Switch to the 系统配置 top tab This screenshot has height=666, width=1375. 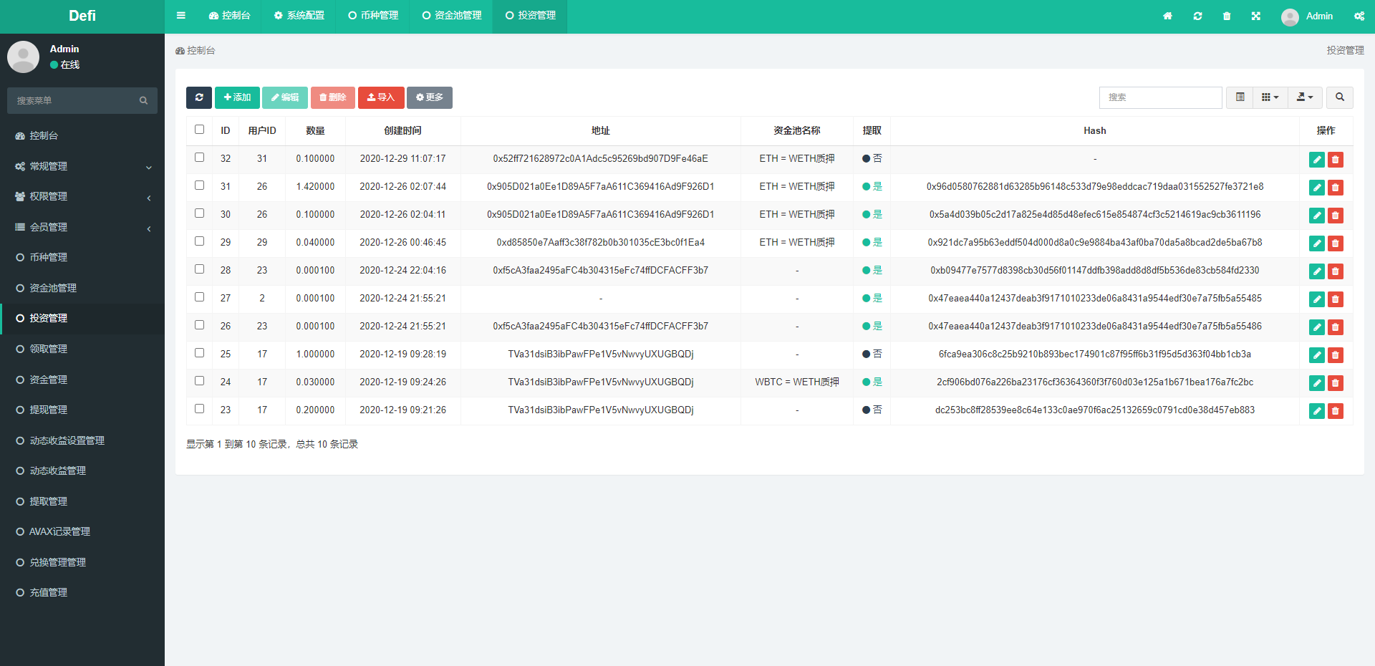pyautogui.click(x=299, y=16)
